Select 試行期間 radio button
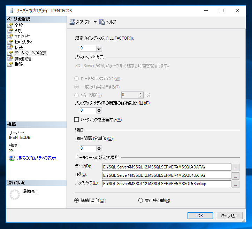The image size is (252, 229). [x=76, y=95]
